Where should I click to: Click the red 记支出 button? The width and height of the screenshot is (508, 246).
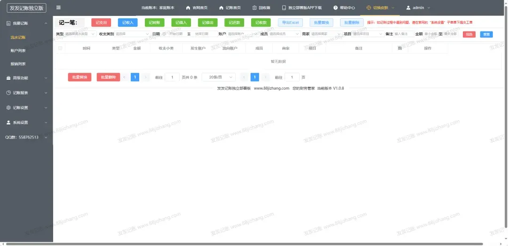click(x=101, y=23)
